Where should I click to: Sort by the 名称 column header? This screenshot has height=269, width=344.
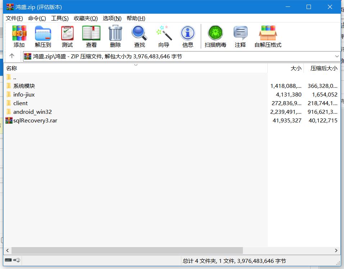(x=12, y=68)
